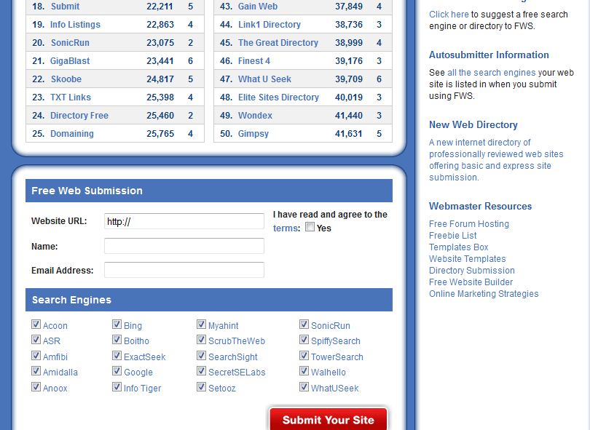This screenshot has height=430, width=590.
Task: Open the New Web Directory heading
Action: point(473,125)
